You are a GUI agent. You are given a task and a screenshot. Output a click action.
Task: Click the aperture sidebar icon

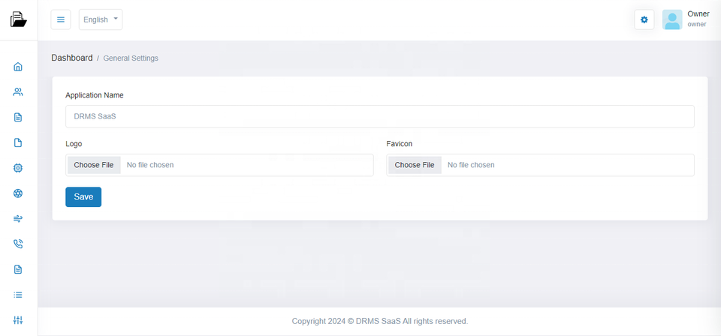pos(18,193)
